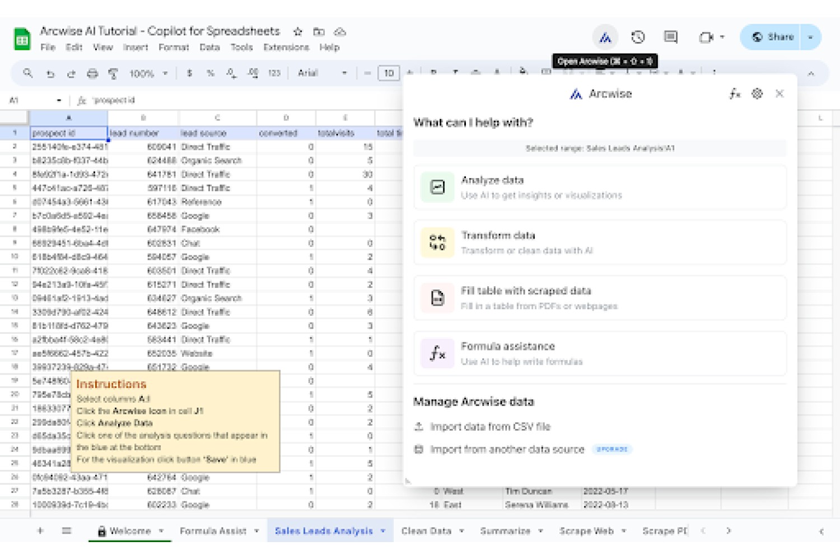Open version history clock icon

[638, 38]
